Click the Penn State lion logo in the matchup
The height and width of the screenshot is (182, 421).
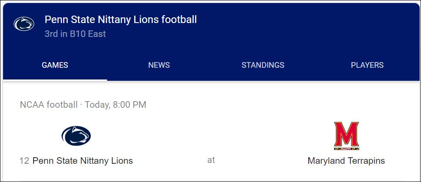click(x=76, y=136)
